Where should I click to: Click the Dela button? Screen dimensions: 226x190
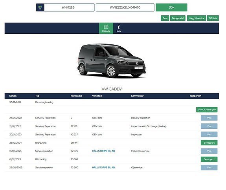click(x=165, y=18)
